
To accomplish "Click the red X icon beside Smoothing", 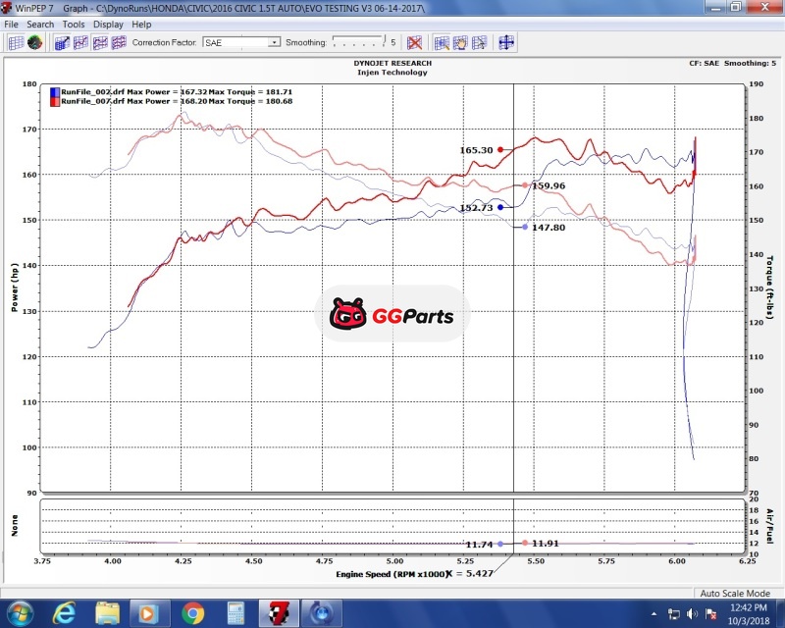I will point(414,42).
